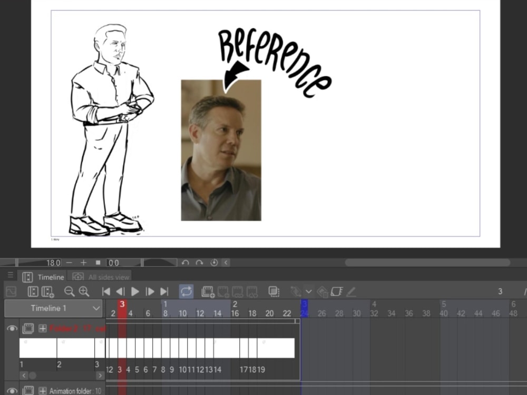The height and width of the screenshot is (395, 527).
Task: Click the Undo arrow icon
Action: coord(186,262)
